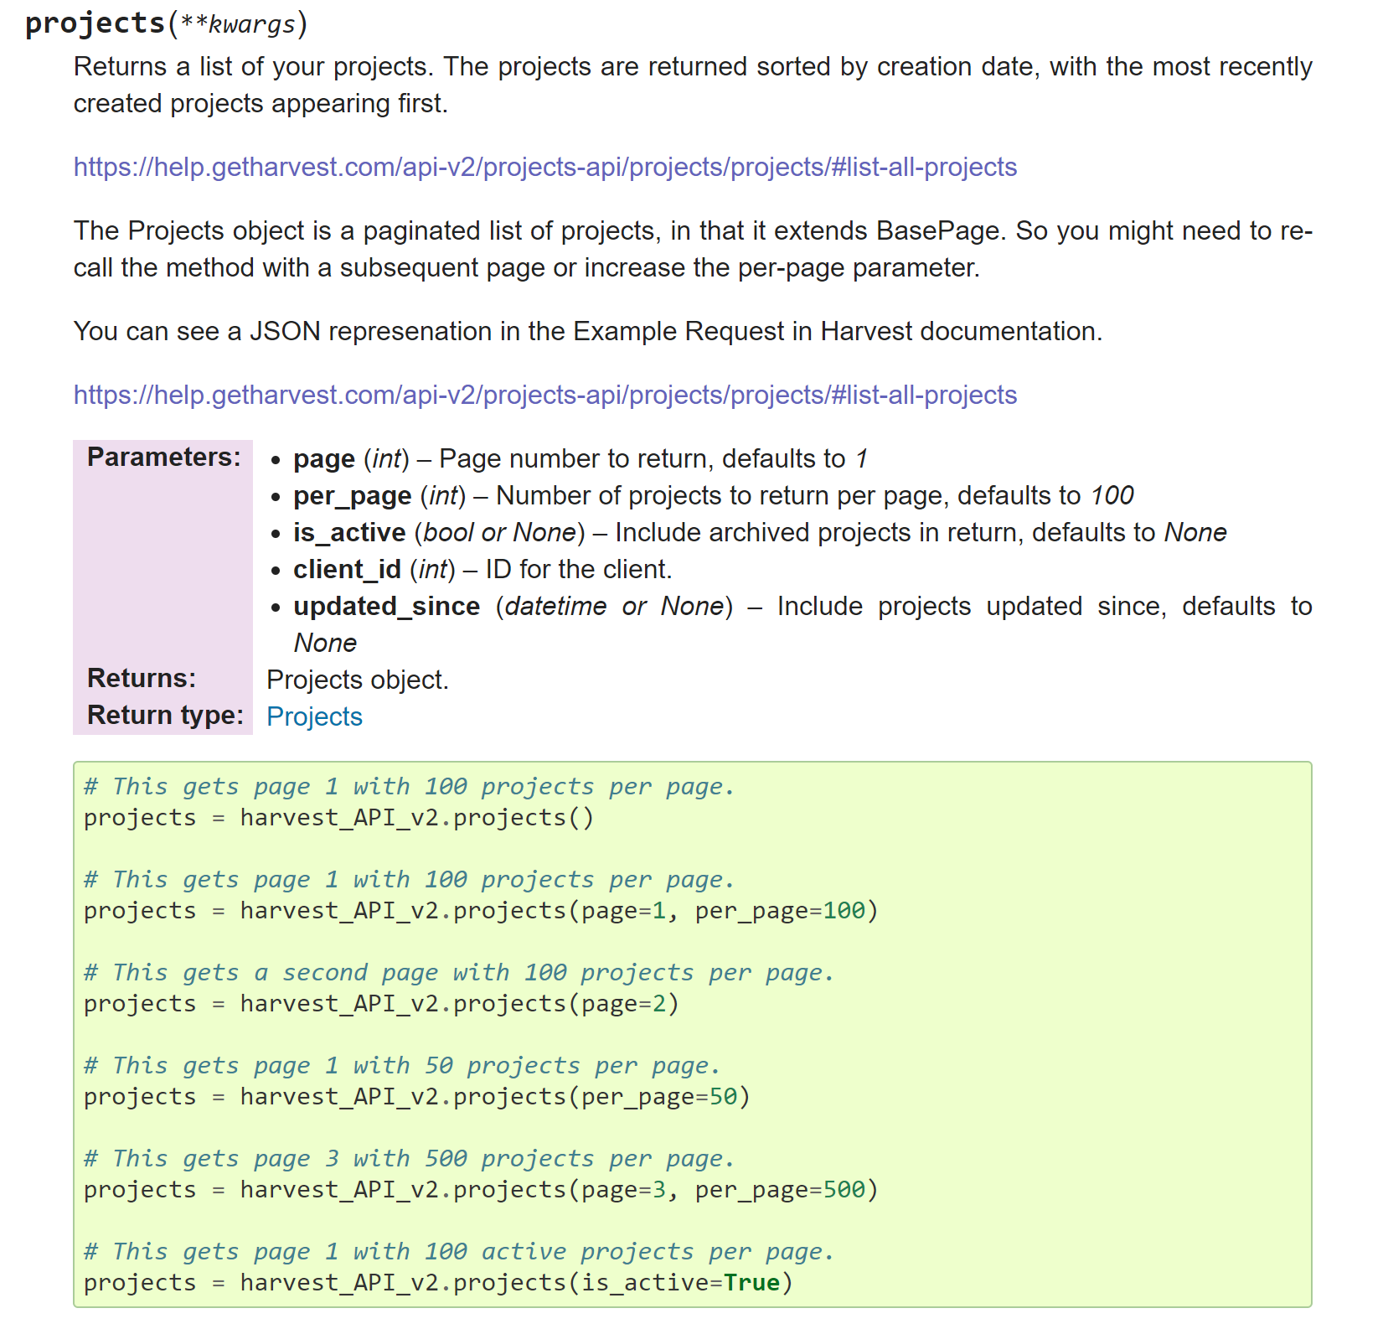Image resolution: width=1388 pixels, height=1329 pixels.
Task: Click the Parameters header cell
Action: point(163,458)
